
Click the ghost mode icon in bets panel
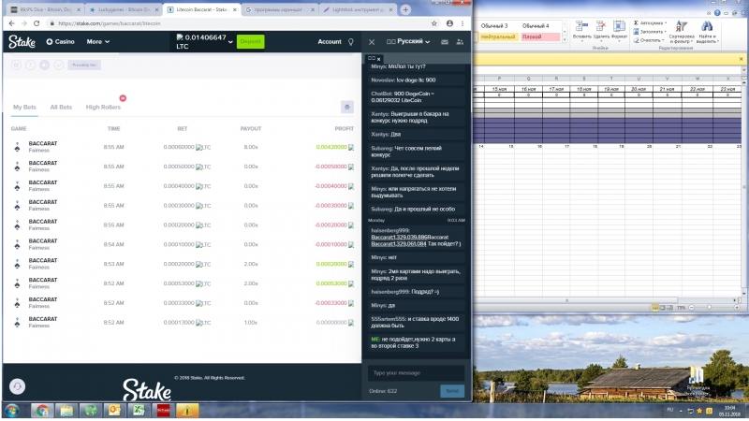[x=347, y=107]
